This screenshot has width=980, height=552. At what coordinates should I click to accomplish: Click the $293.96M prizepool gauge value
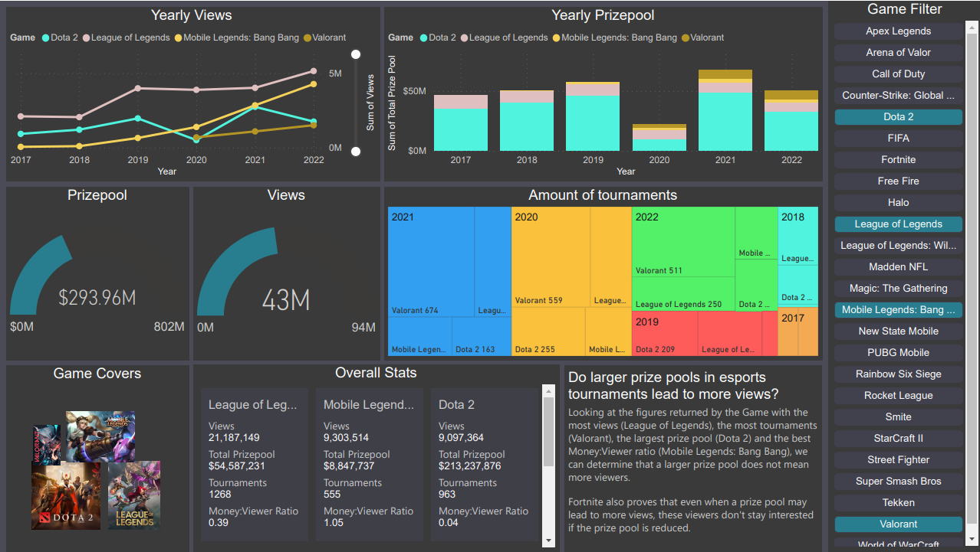[x=97, y=297]
